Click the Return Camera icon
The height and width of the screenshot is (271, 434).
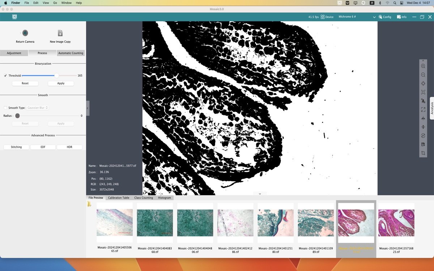coord(25,33)
